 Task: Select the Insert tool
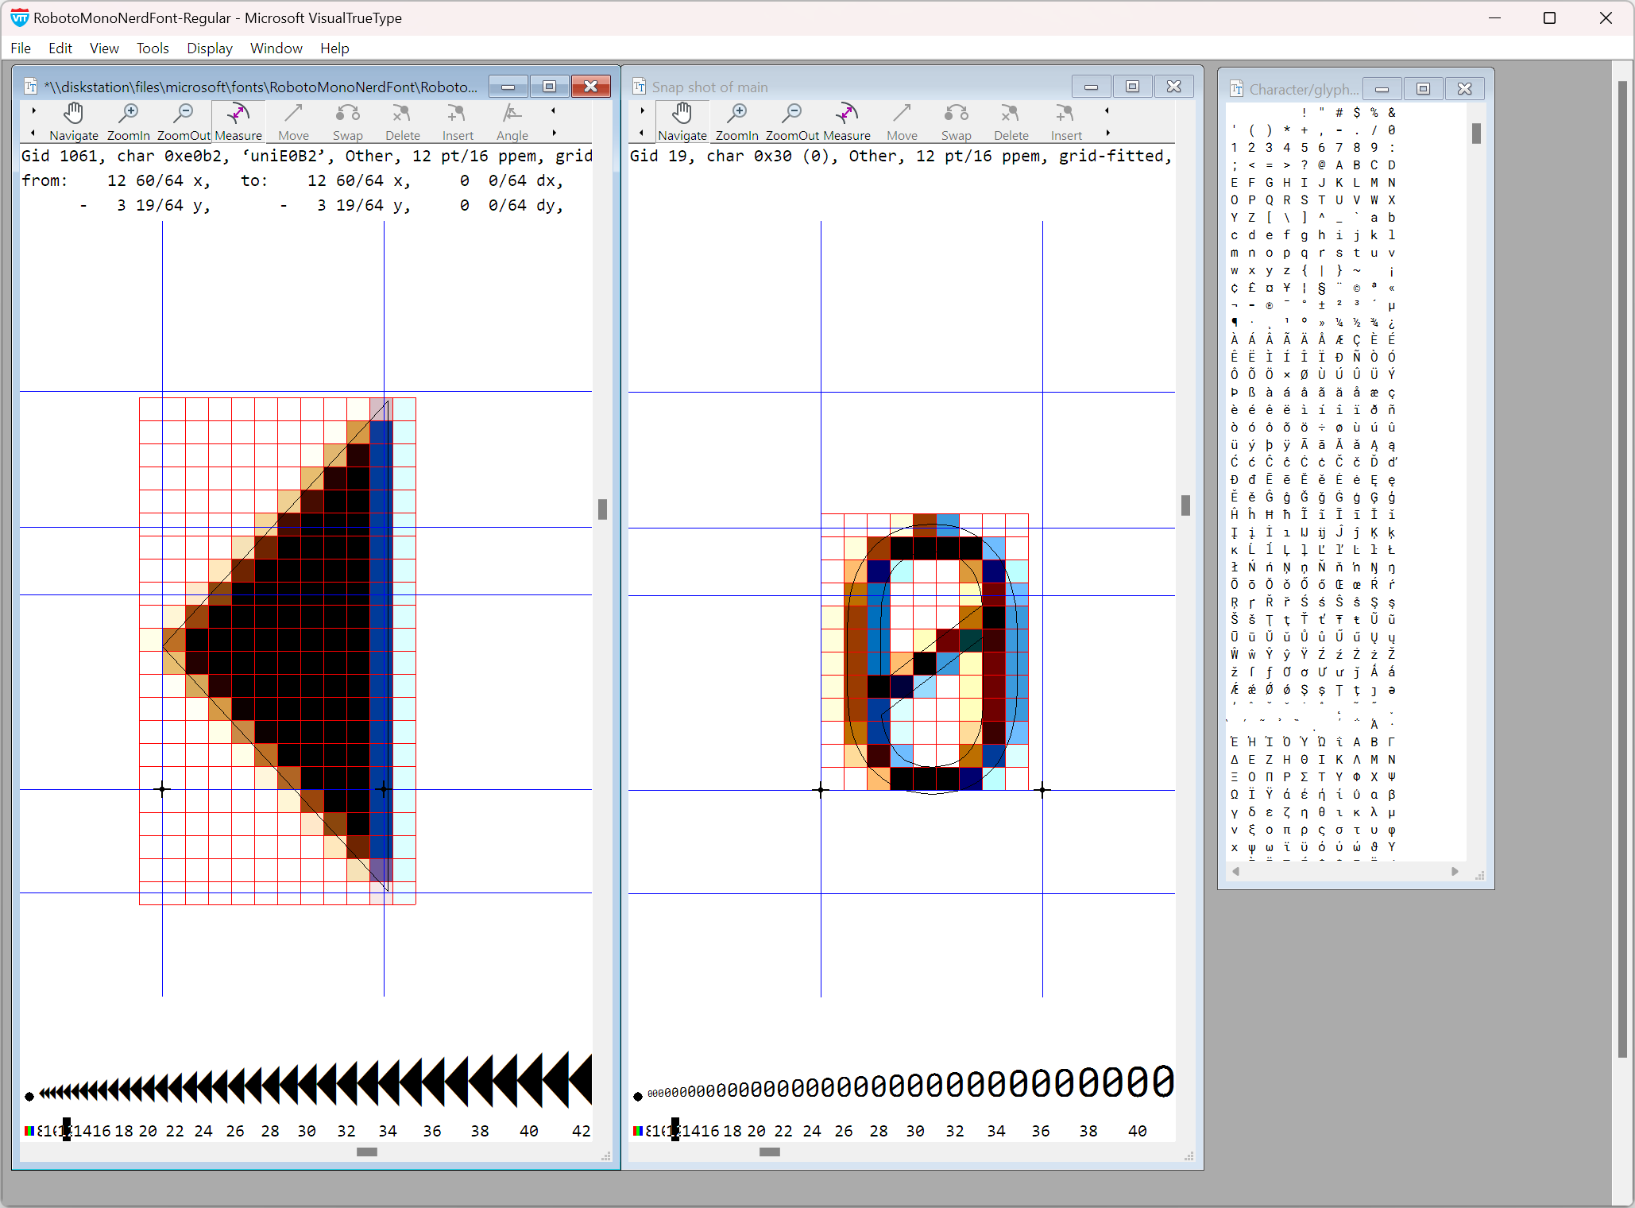click(457, 121)
